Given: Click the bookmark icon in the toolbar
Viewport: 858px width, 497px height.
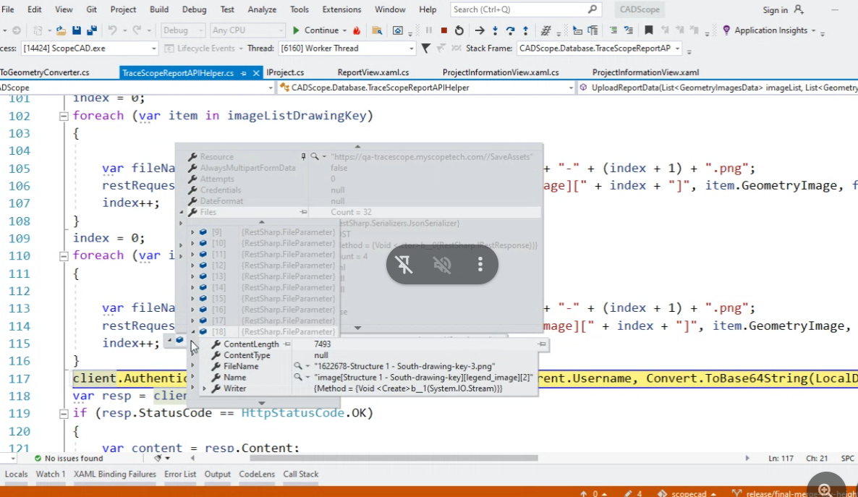Looking at the screenshot, I should [x=649, y=30].
